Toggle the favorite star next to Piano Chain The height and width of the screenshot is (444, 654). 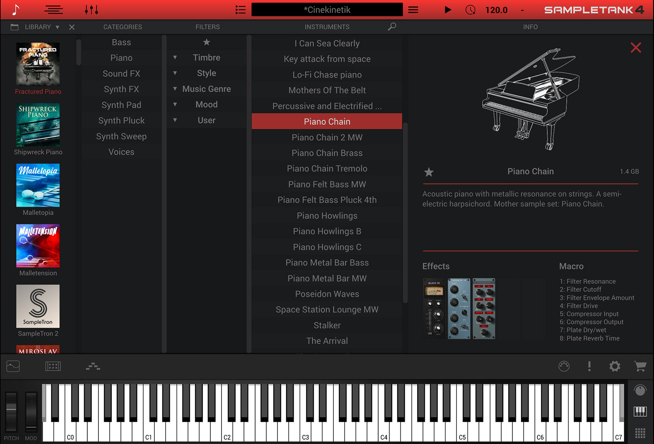click(x=429, y=172)
